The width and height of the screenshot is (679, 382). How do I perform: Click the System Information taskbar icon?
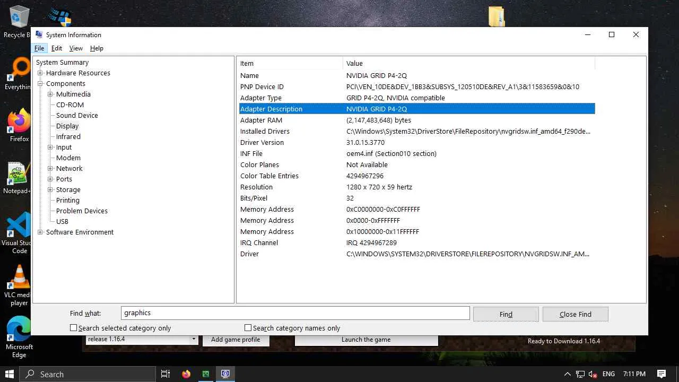(x=225, y=374)
